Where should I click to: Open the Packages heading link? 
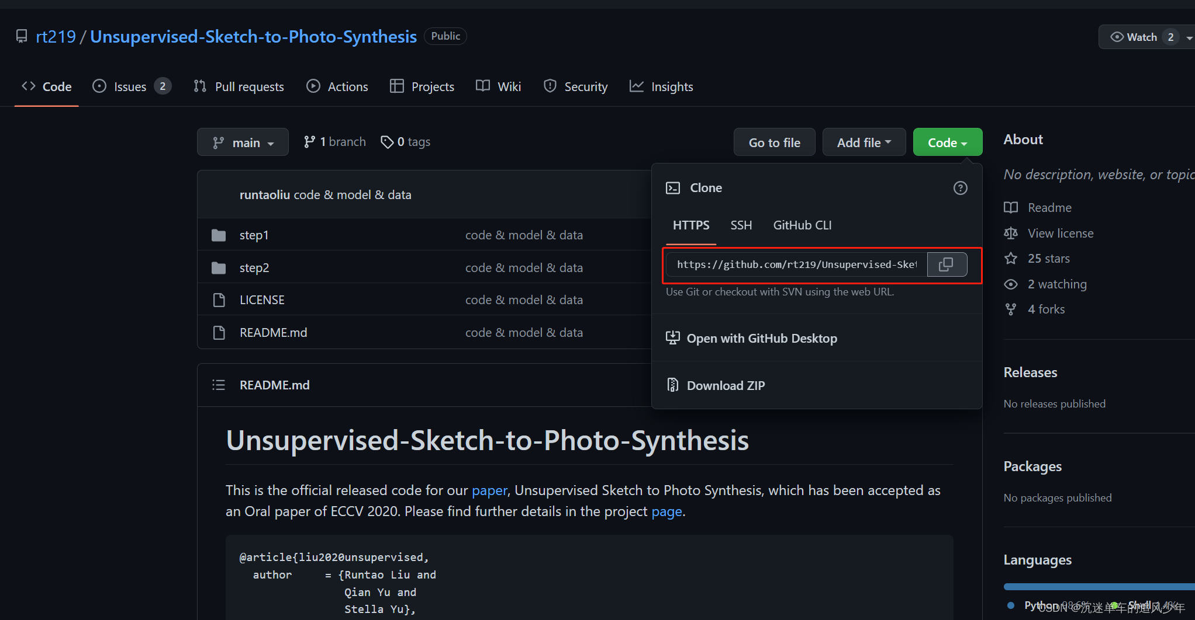(1032, 466)
